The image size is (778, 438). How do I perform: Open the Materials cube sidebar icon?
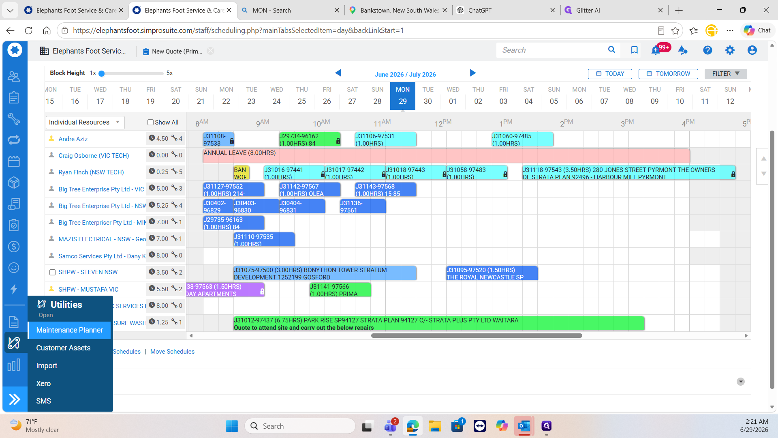[14, 182]
